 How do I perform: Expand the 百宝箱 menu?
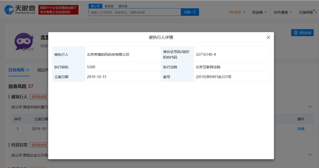tap(259, 12)
